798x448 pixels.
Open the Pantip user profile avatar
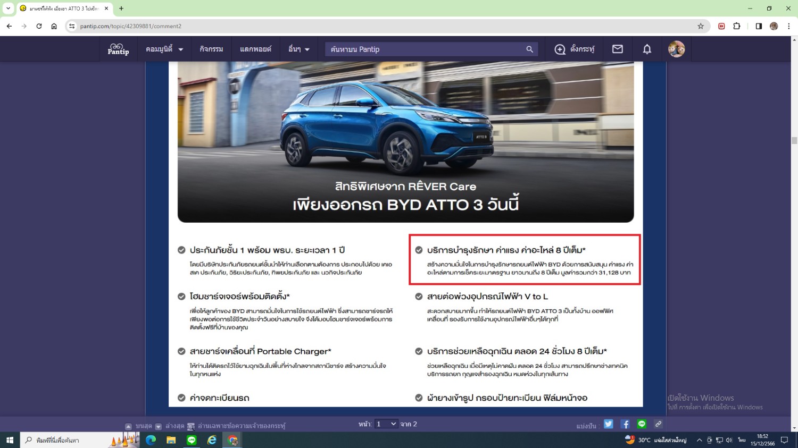point(676,49)
